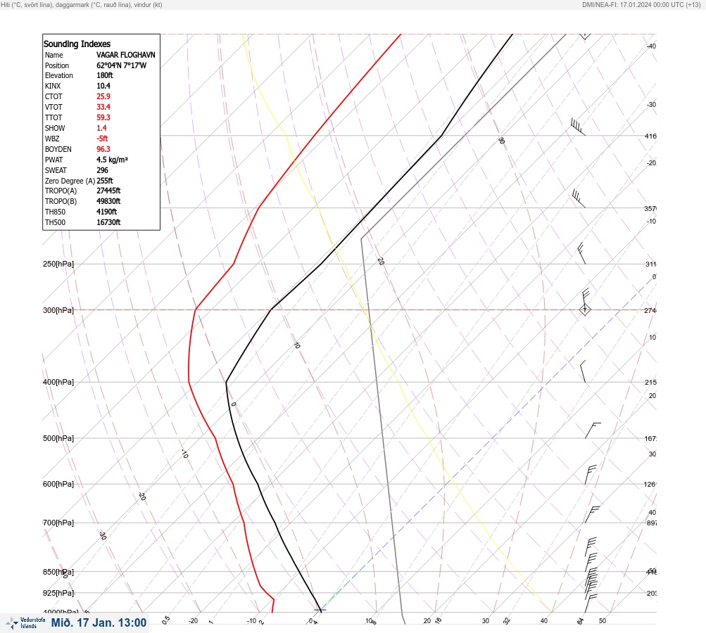Click the Zero Degree (A) value '255ft'
The height and width of the screenshot is (633, 706).
tap(104, 181)
